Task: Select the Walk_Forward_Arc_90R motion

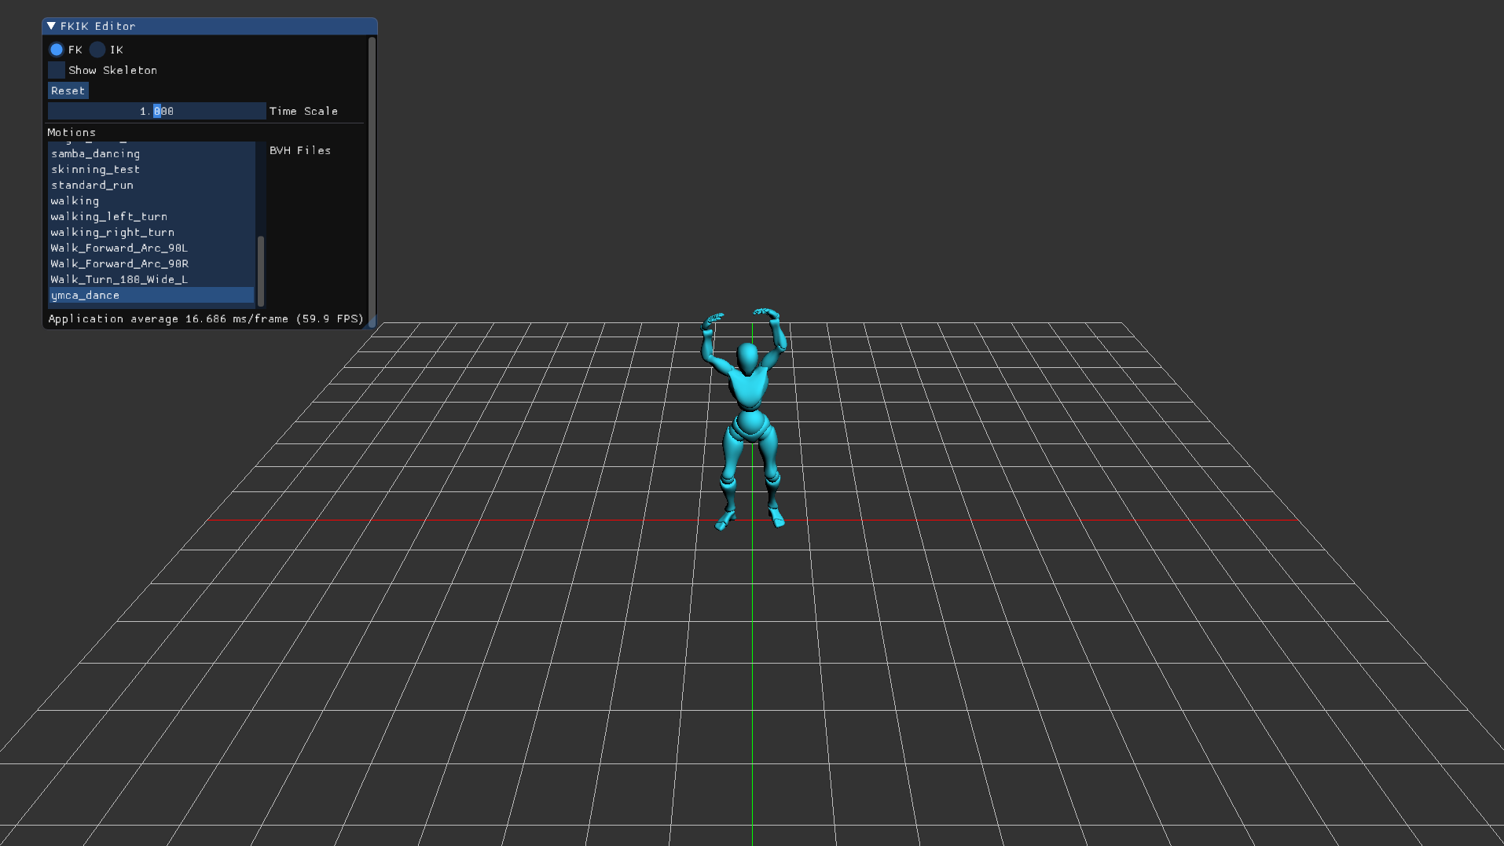Action: pyautogui.click(x=119, y=263)
